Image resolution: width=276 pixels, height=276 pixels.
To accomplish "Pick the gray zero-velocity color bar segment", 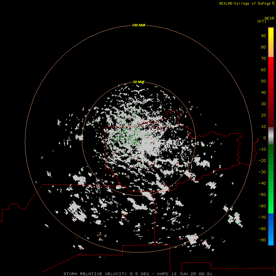I will point(271,136).
